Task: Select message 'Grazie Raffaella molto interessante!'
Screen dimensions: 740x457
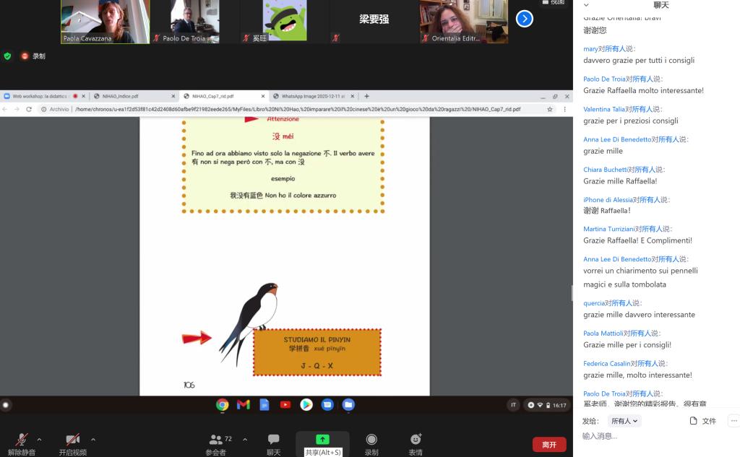Action: tap(643, 90)
